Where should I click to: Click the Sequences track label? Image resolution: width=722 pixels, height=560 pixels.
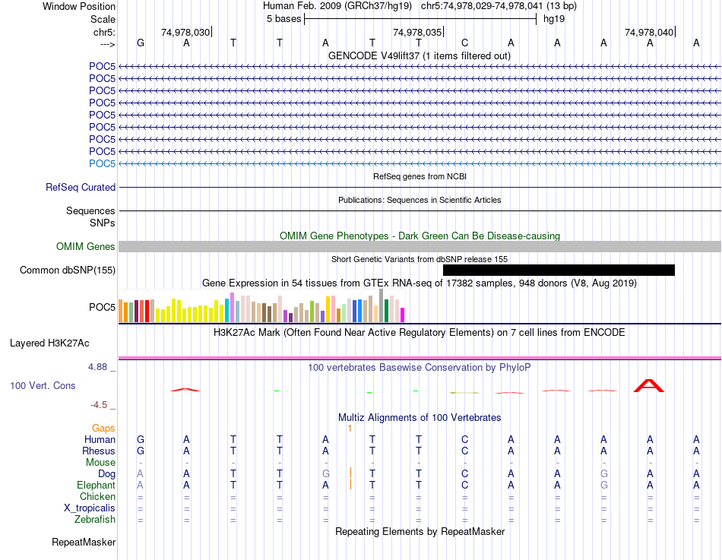coord(90,210)
